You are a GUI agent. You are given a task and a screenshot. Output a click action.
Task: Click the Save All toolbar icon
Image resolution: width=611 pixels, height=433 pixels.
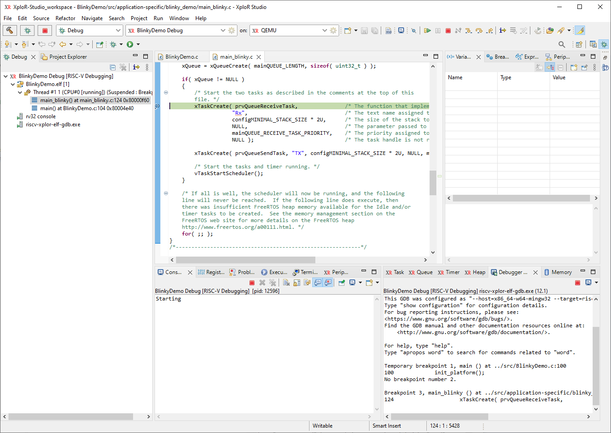click(x=374, y=30)
